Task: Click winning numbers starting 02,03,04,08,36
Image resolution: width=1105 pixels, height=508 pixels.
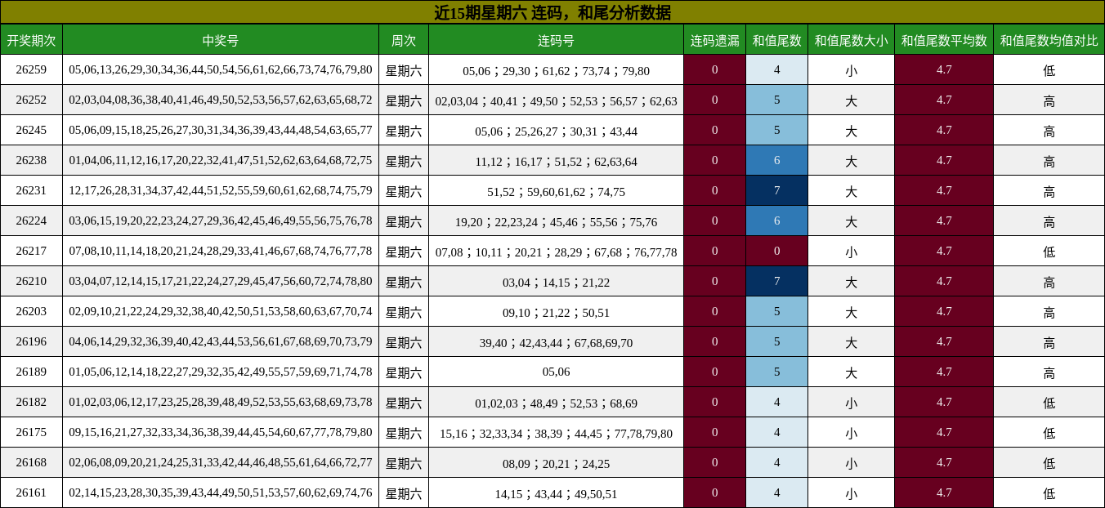Action: (221, 100)
